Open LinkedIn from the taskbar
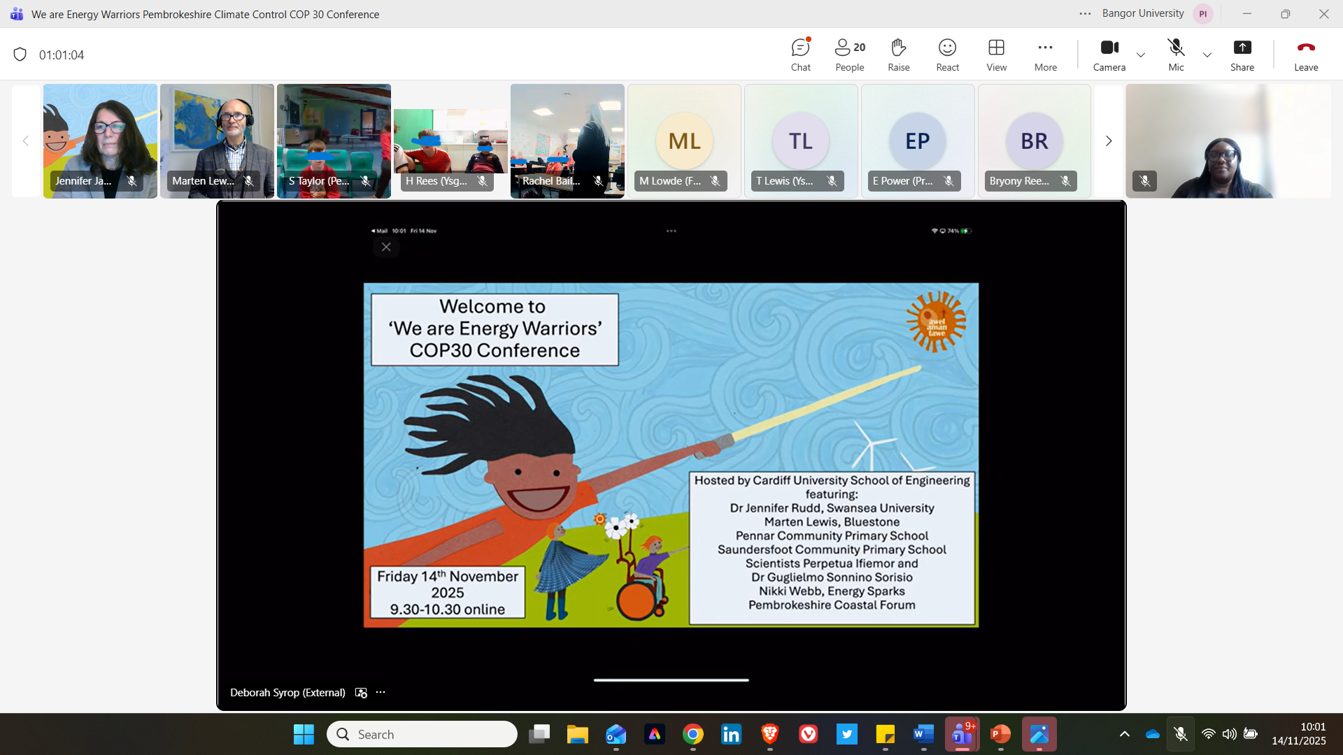 (731, 735)
